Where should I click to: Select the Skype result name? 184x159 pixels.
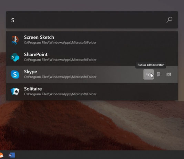tap(31, 72)
